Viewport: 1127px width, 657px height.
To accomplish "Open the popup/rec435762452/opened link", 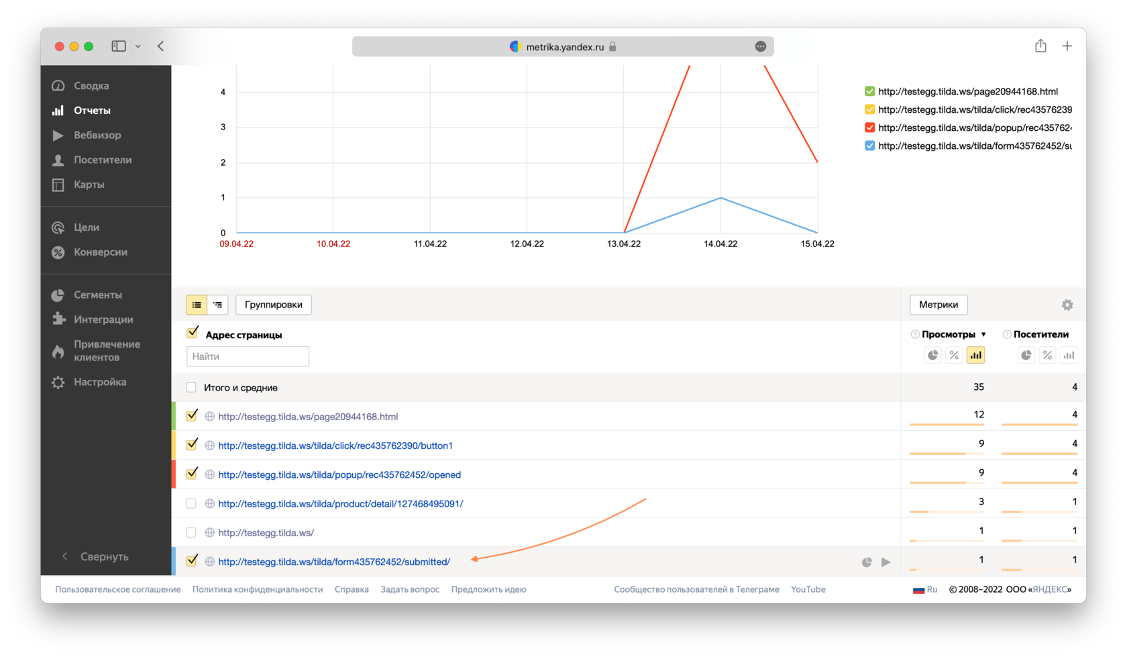I will [339, 475].
